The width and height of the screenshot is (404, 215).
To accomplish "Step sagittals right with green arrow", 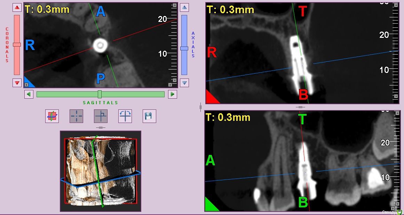I will click(x=172, y=94).
